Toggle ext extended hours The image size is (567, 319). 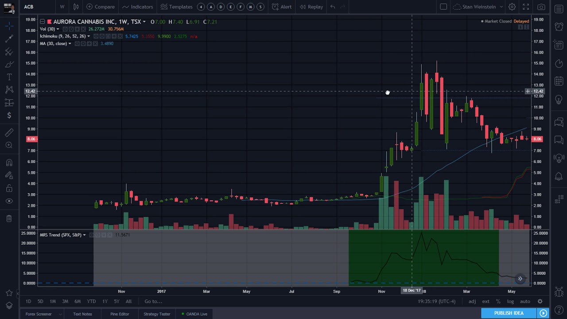tap(486, 301)
